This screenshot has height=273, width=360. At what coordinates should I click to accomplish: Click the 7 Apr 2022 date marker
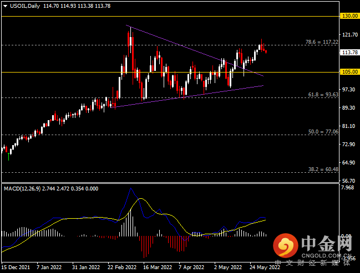point(191,267)
